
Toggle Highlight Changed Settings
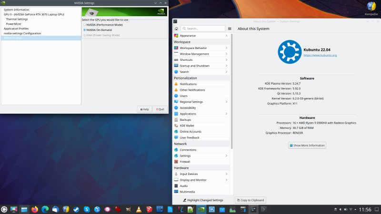click(202, 200)
